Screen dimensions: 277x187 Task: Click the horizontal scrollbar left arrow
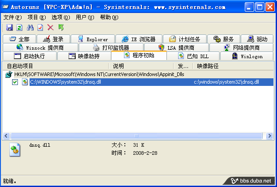[x=6, y=136]
